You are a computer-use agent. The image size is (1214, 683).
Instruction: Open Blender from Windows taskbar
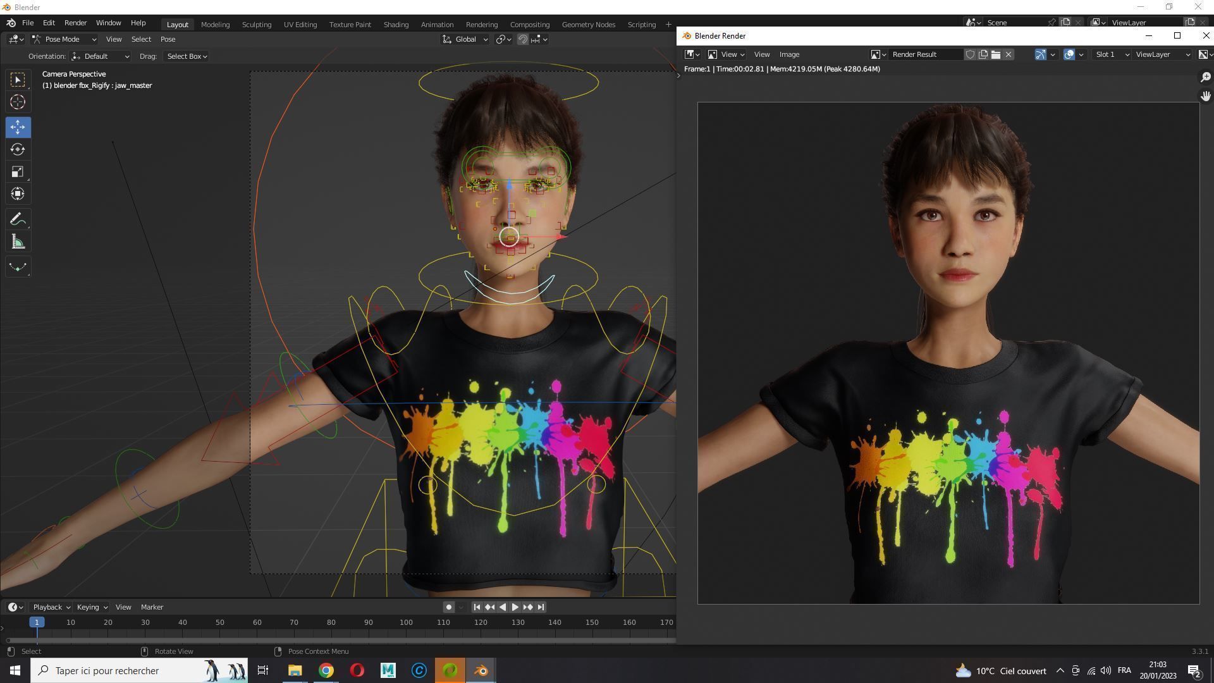pyautogui.click(x=481, y=670)
